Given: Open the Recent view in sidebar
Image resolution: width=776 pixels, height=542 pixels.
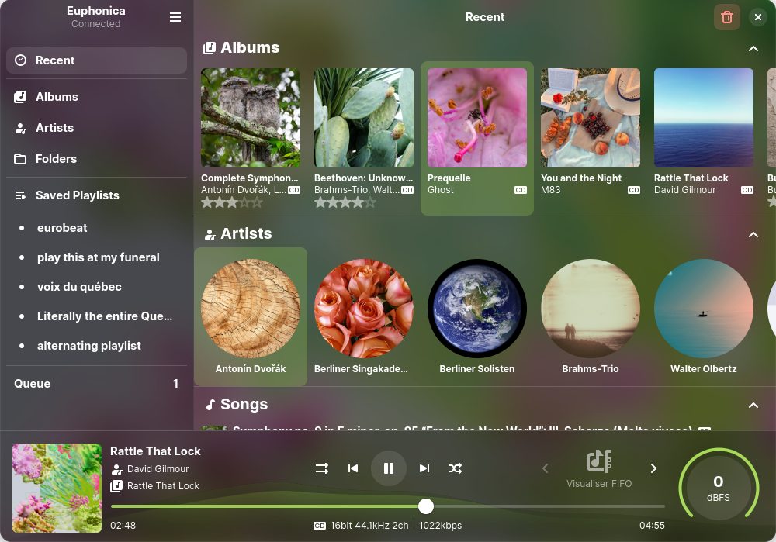Looking at the screenshot, I should 96,60.
